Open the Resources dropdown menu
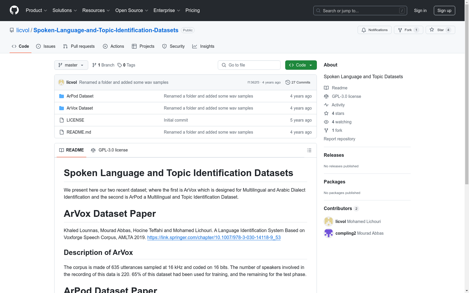 pyautogui.click(x=96, y=11)
